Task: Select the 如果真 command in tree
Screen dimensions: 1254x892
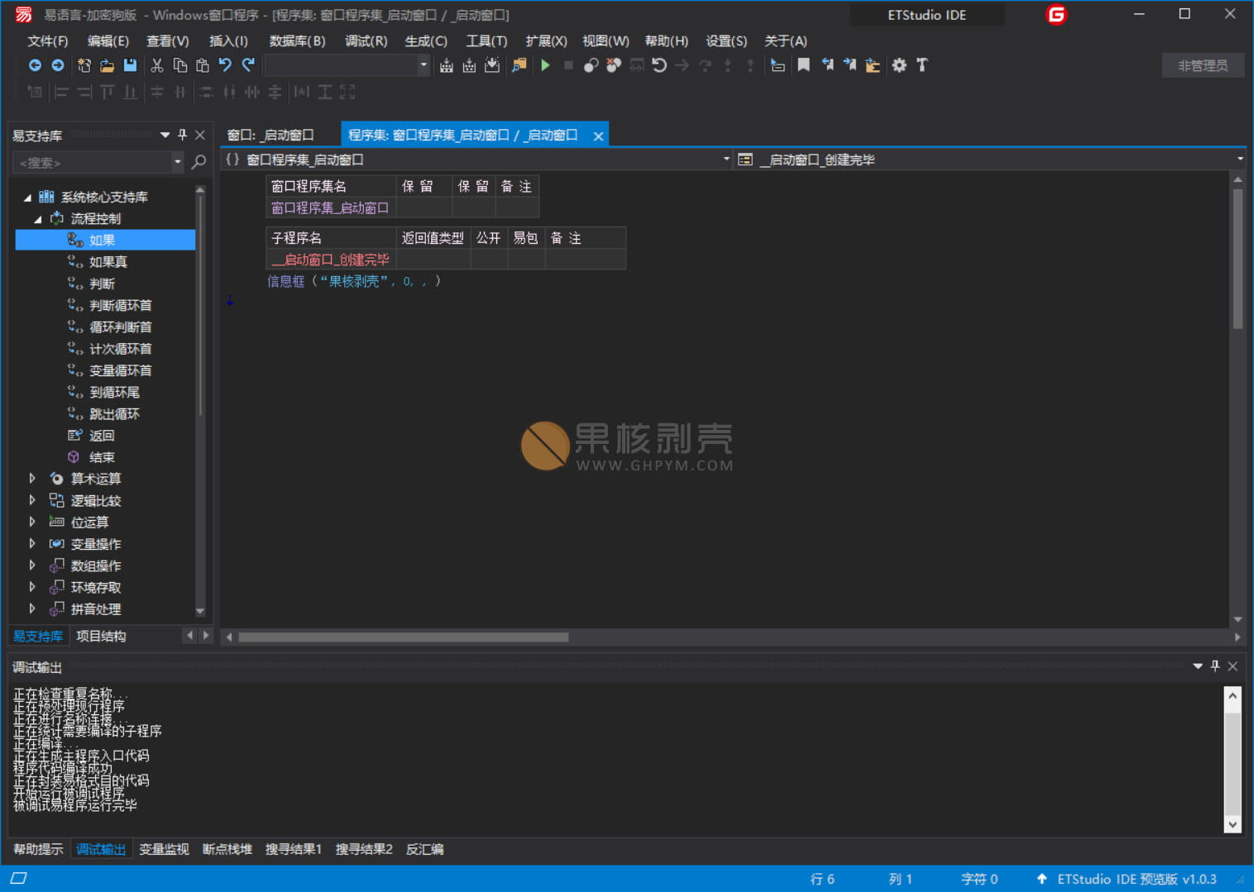Action: coord(108,262)
